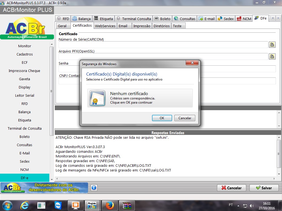Viewport: 282px width, 211px height.
Task: Select Impressora Cheque in sidebar
Action: pos(25,71)
